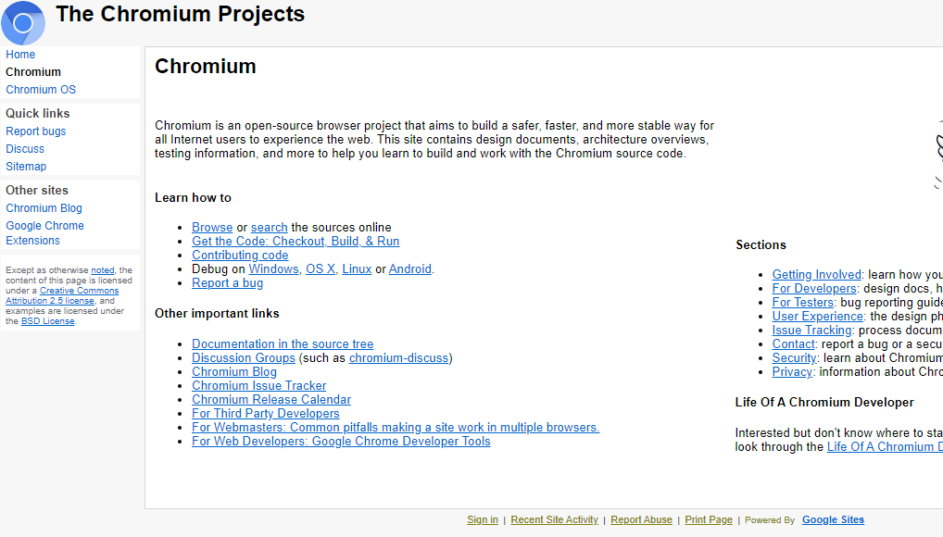Image resolution: width=943 pixels, height=537 pixels.
Task: Go to Chromium OS in sidebar
Action: pos(41,90)
